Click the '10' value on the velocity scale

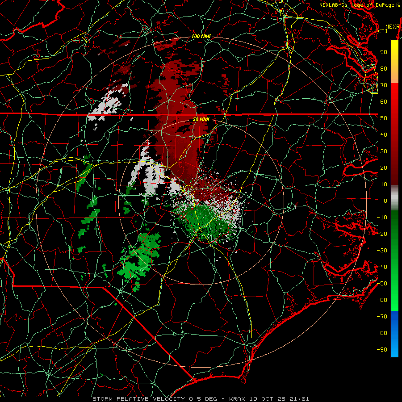(384, 184)
